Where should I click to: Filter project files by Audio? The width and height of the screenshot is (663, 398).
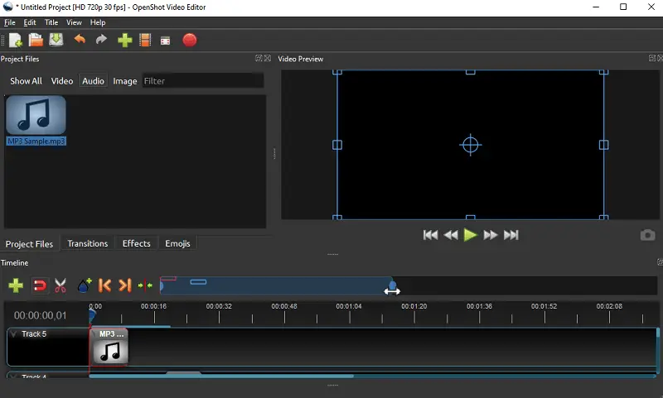pos(93,81)
